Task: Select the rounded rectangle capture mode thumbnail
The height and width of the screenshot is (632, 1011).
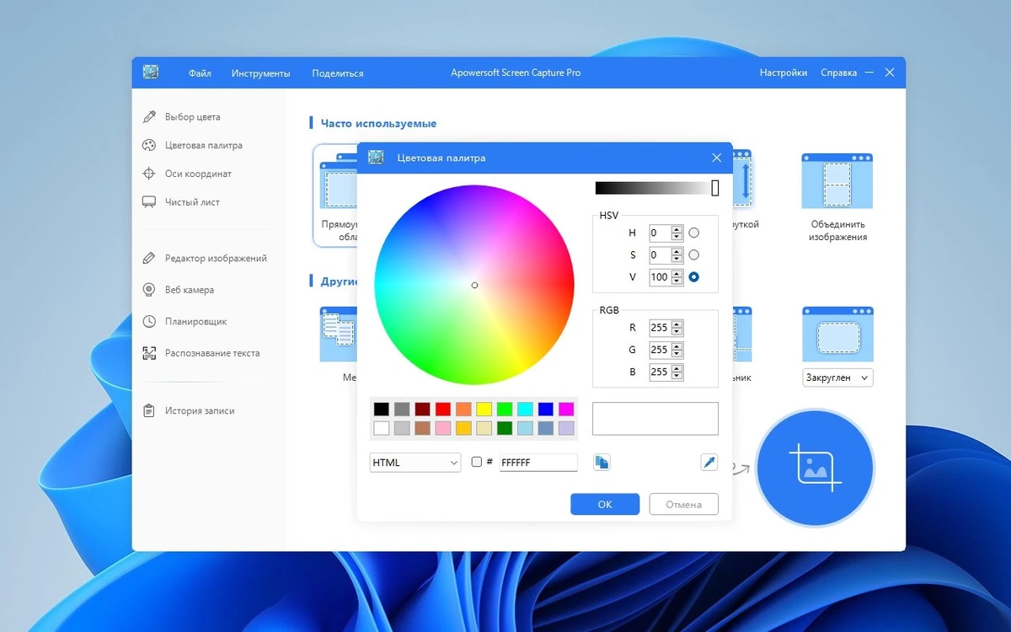Action: click(x=837, y=334)
